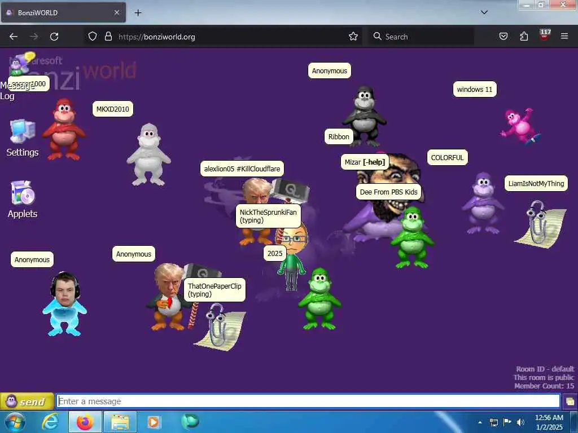
Task: Click the MKXD2010 name tag
Action: coord(113,109)
